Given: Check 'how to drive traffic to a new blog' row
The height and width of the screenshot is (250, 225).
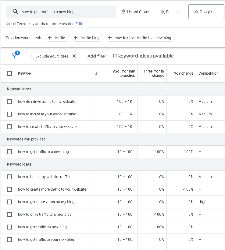Looking at the screenshot, I should point(9,215).
